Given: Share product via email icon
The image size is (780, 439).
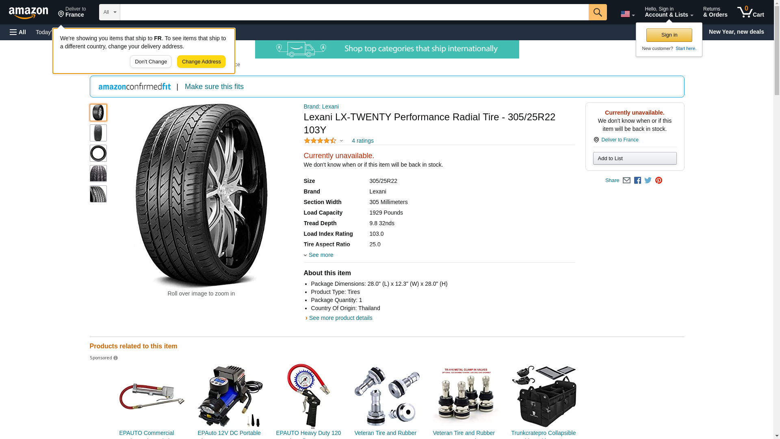Looking at the screenshot, I should click(x=626, y=180).
